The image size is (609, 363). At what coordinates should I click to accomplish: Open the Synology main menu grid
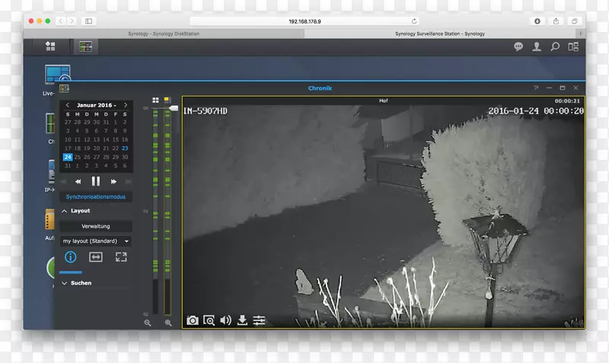[x=50, y=46]
